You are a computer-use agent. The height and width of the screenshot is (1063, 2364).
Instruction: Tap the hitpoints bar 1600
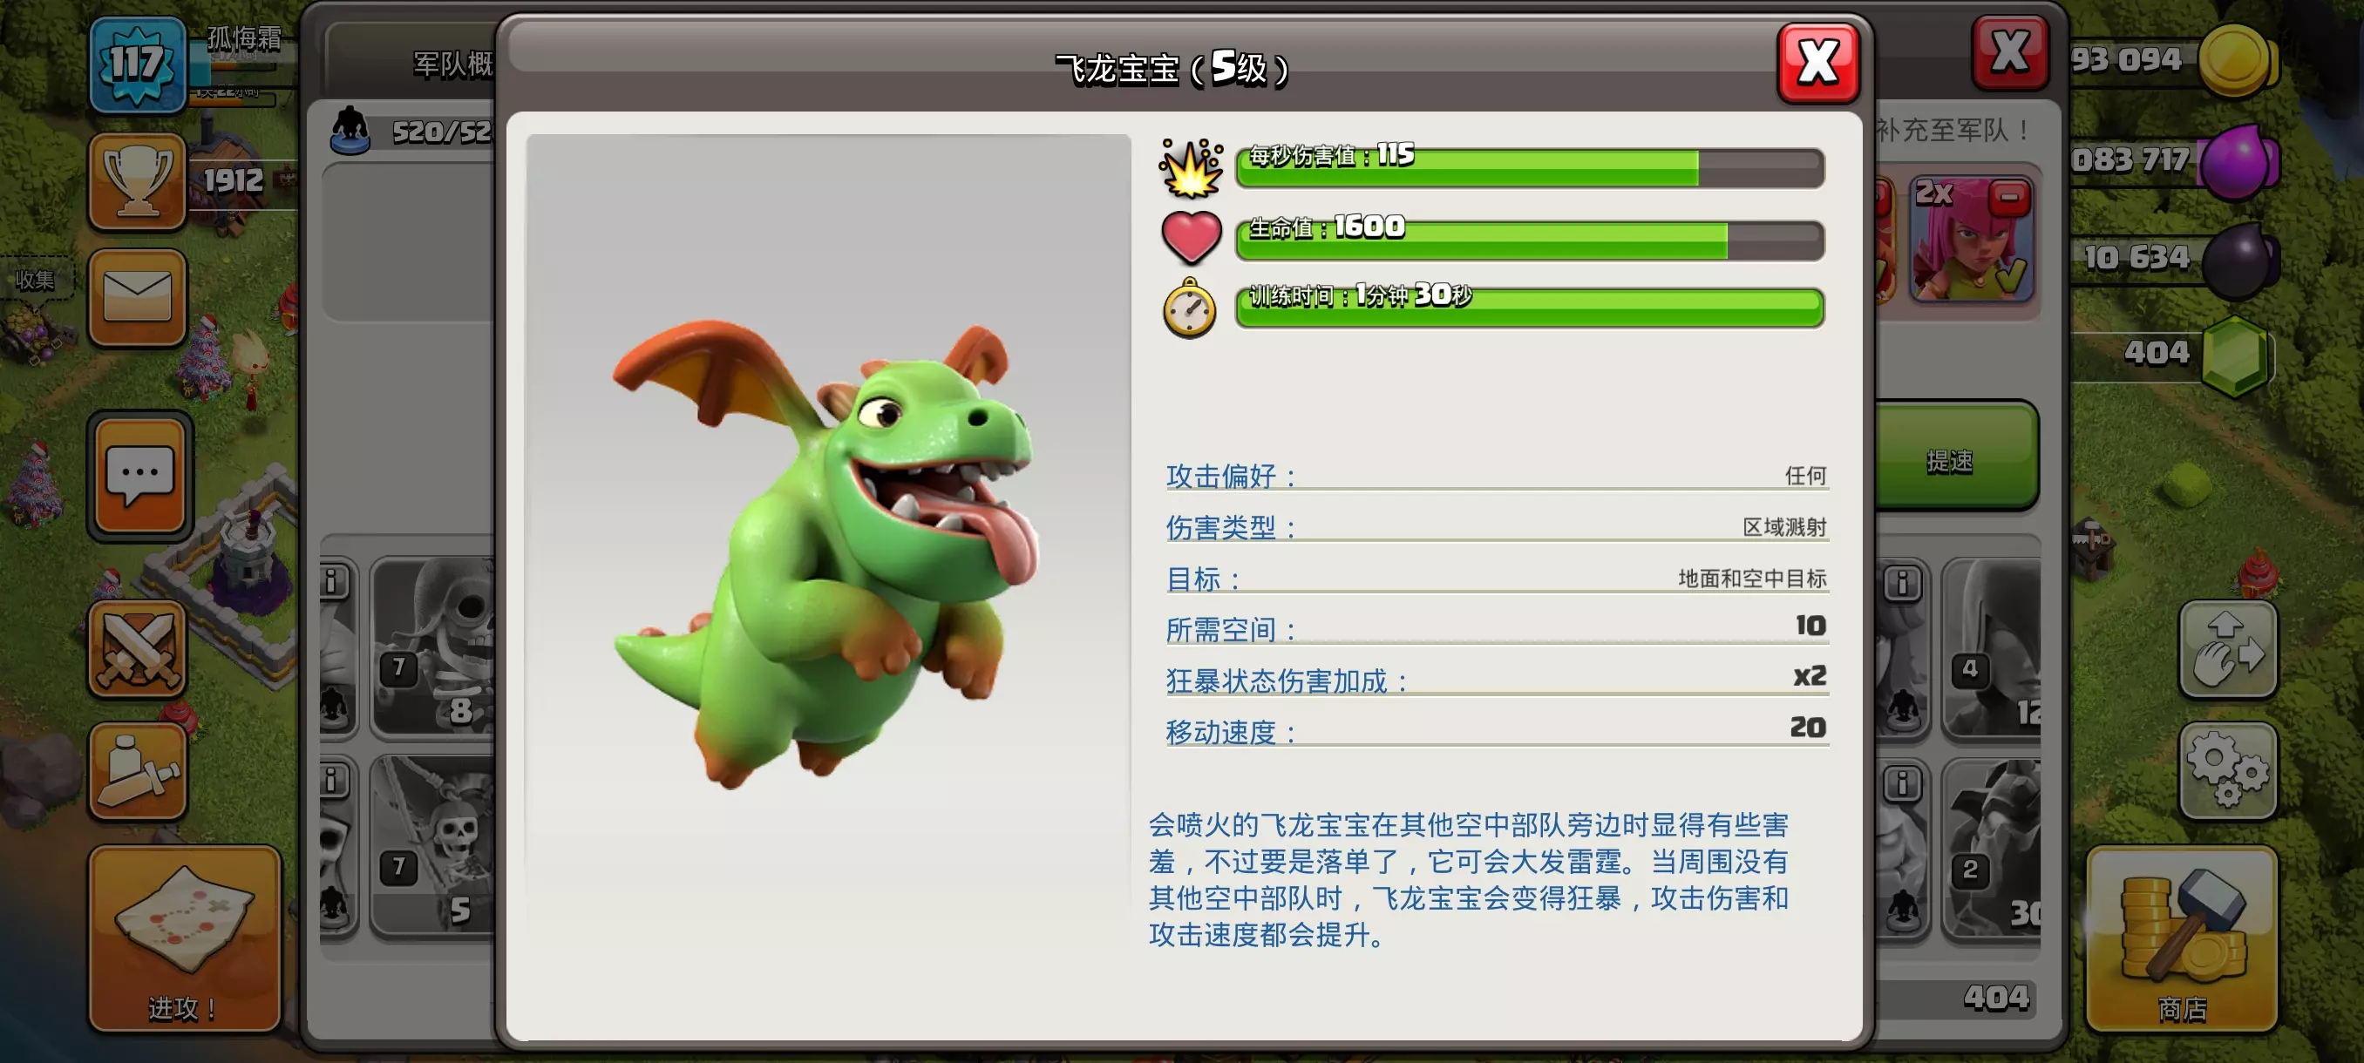1530,239
